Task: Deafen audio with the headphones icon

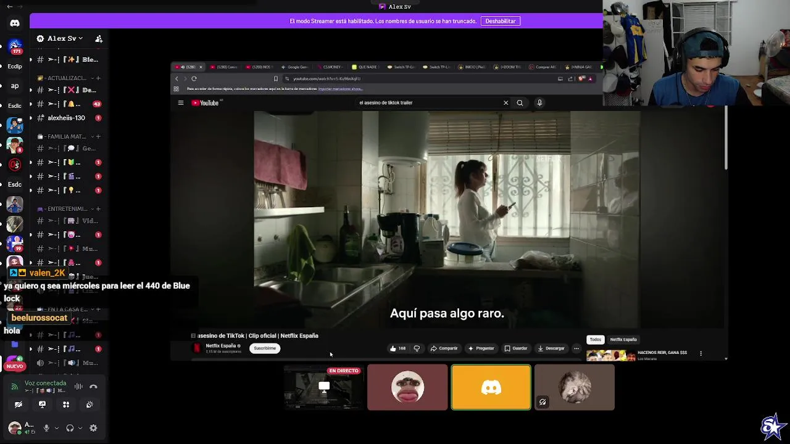Action: (70, 428)
